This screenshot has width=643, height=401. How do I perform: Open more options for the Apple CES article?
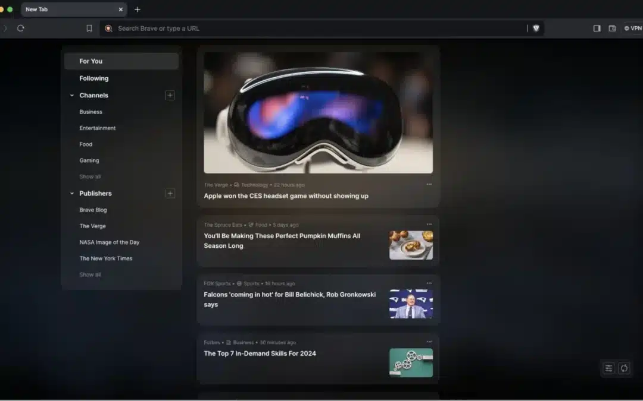(x=429, y=184)
